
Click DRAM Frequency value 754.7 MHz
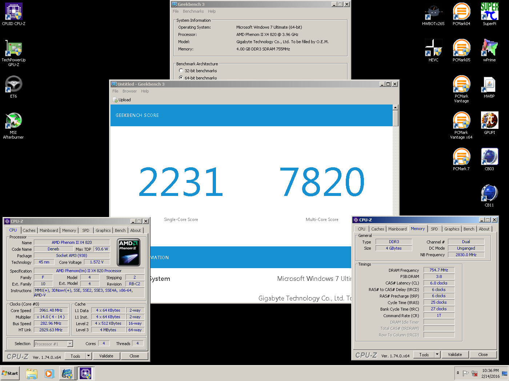tap(439, 270)
